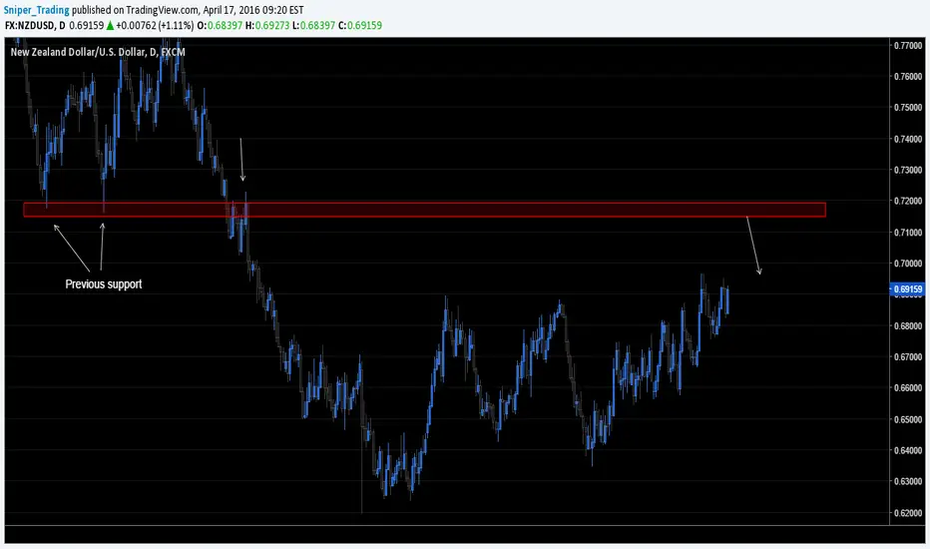Click the high value H:0.69273
Screen dimensions: 930x549
click(x=267, y=26)
